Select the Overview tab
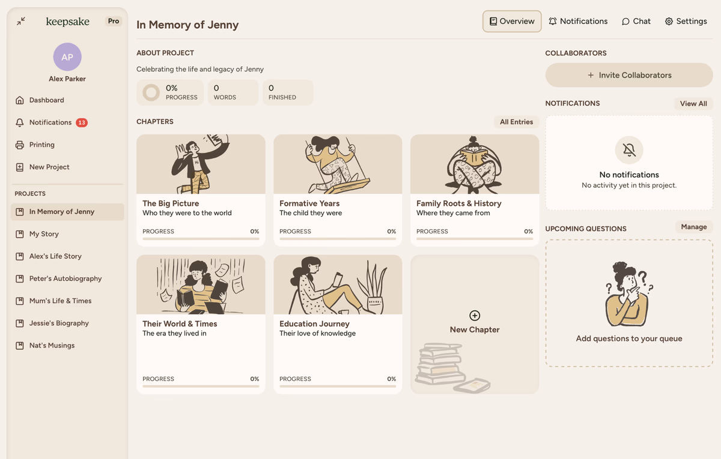The width and height of the screenshot is (721, 459). (512, 21)
